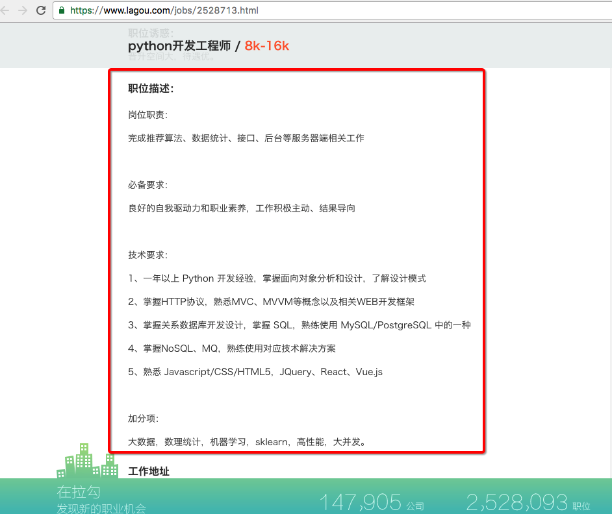Click the 加分项 label
The image size is (612, 514).
pos(144,419)
